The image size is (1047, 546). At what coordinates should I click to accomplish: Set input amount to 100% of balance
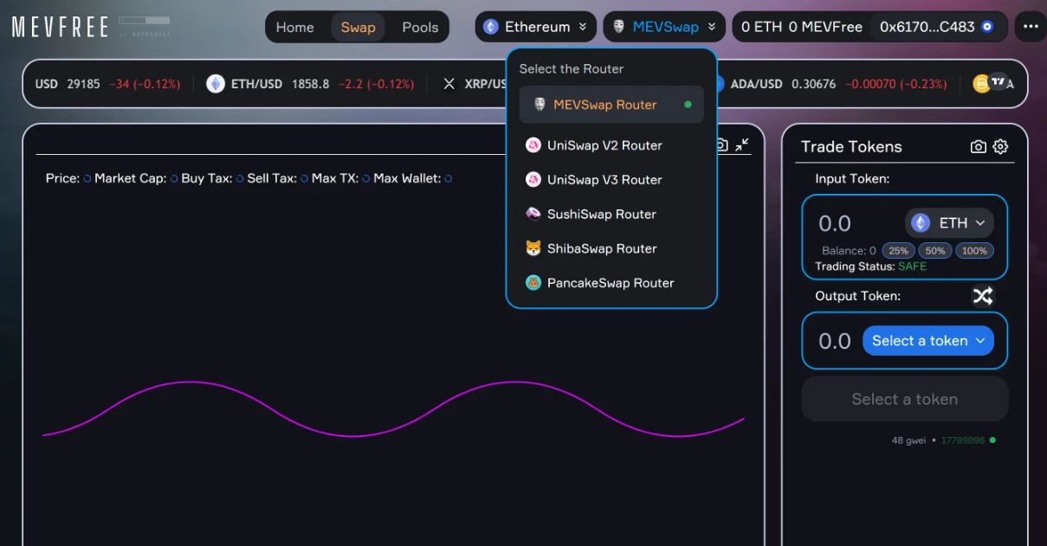[x=974, y=251]
